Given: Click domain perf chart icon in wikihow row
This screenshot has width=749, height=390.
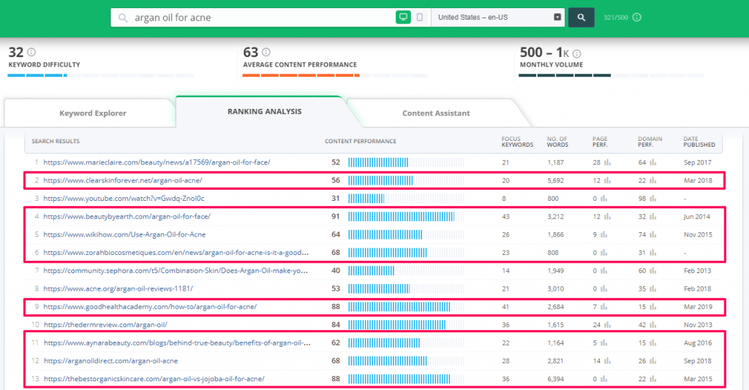Looking at the screenshot, I should tap(652, 234).
